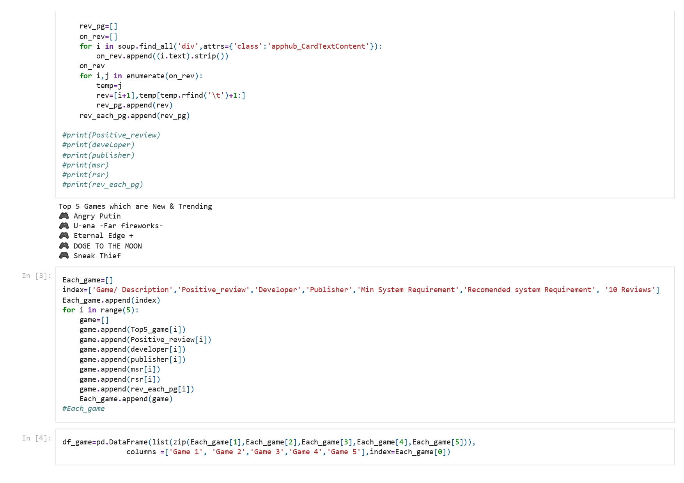The width and height of the screenshot is (684, 483).
Task: Place cursor on the '#print(developer)' comment
Action: click(98, 145)
